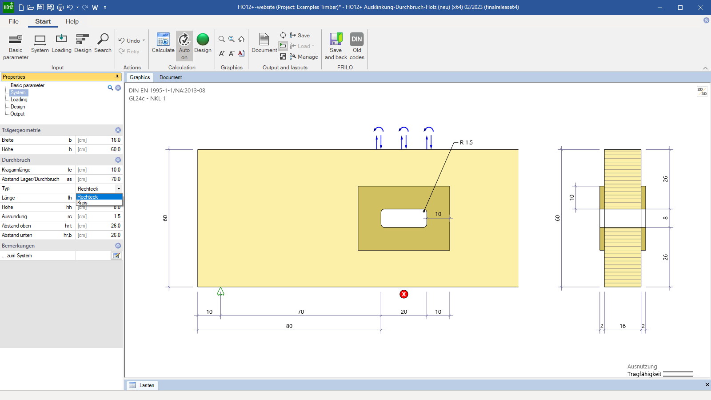Image resolution: width=711 pixels, height=400 pixels.
Task: Click Save As in quick access
Action: pos(50,8)
